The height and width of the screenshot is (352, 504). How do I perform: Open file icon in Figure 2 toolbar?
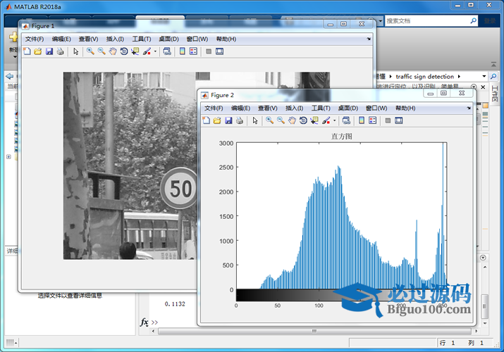pyautogui.click(x=217, y=120)
